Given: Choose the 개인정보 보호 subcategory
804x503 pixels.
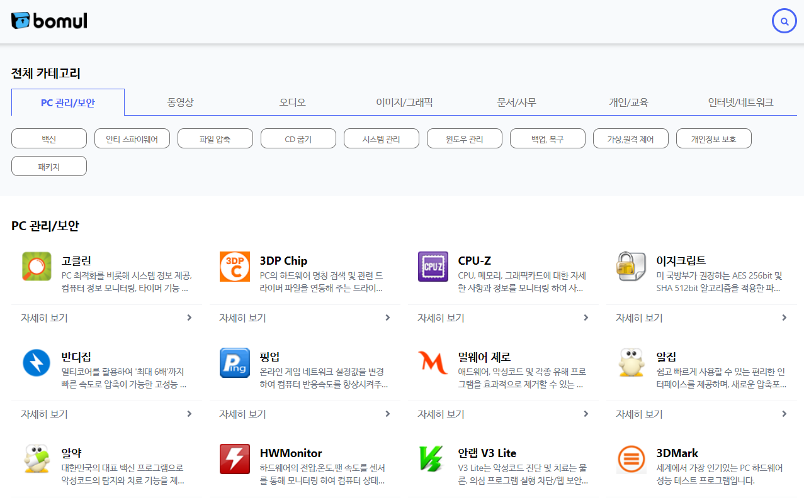Looking at the screenshot, I should pyautogui.click(x=714, y=139).
